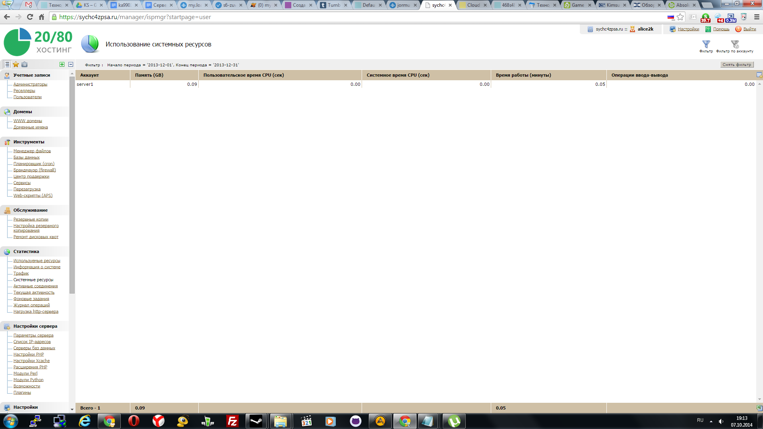This screenshot has height=429, width=763.
Task: Open Фильтр по аккаунту filter icon
Action: [735, 44]
